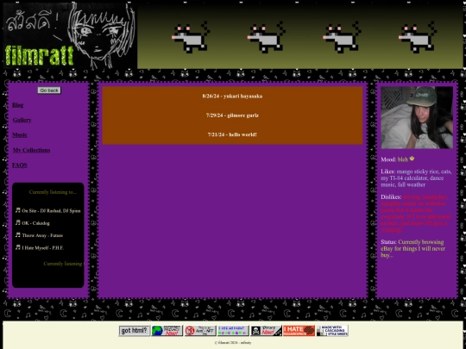Click the music note beside 'OK - Cakedog'
This screenshot has height=349, width=466.
click(x=18, y=222)
